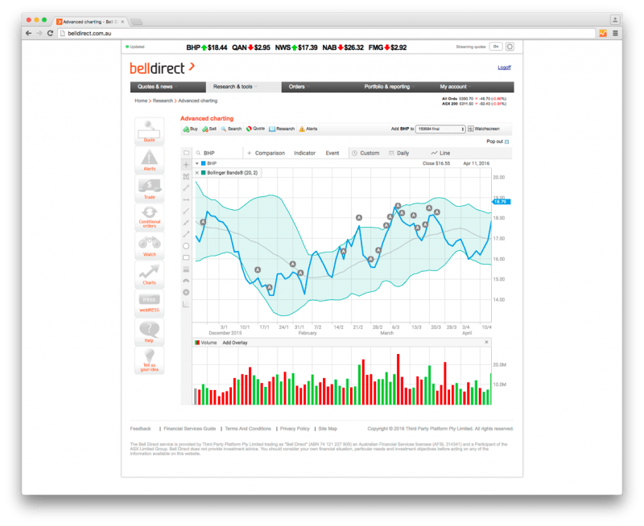Click the browser reload button
644x526 pixels.
point(50,33)
